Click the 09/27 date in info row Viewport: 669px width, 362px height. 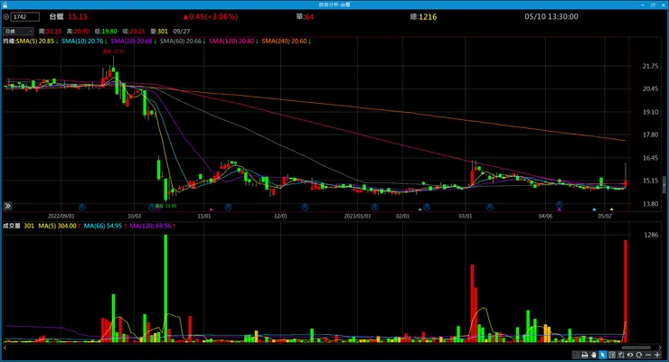[182, 32]
